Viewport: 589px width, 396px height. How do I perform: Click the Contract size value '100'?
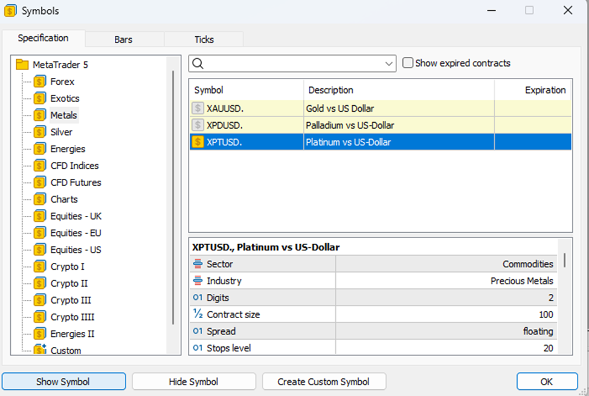tap(546, 314)
